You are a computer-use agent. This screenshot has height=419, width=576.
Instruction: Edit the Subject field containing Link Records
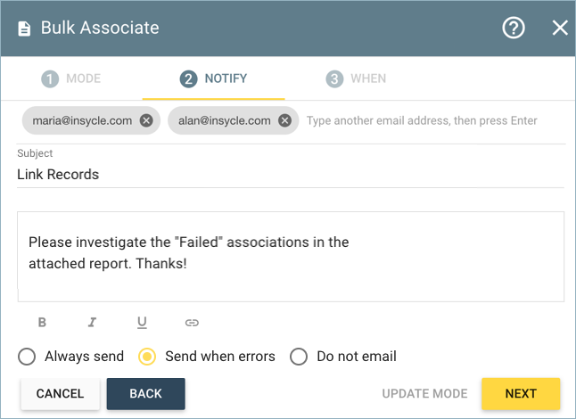pos(290,175)
